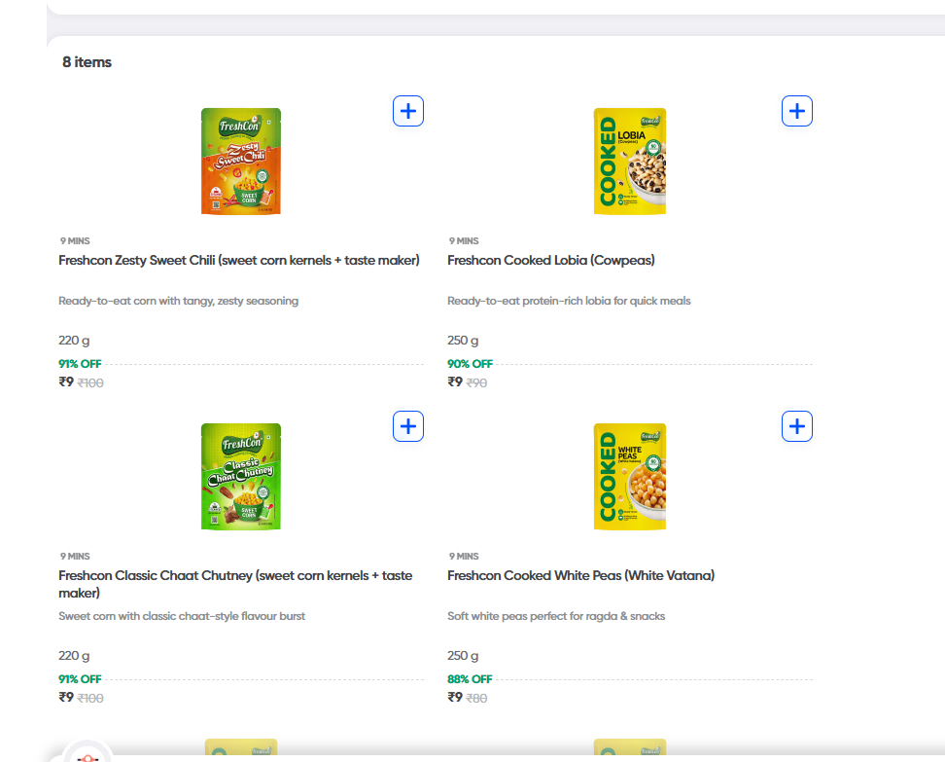Click the ₹9 price under Cooked Lobia
The width and height of the screenshot is (945, 762).
454,381
